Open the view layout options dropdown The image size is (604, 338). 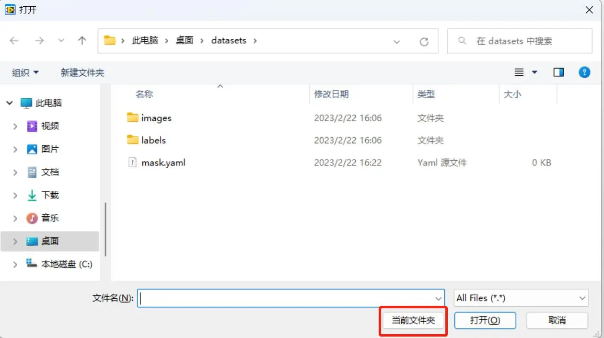(534, 72)
